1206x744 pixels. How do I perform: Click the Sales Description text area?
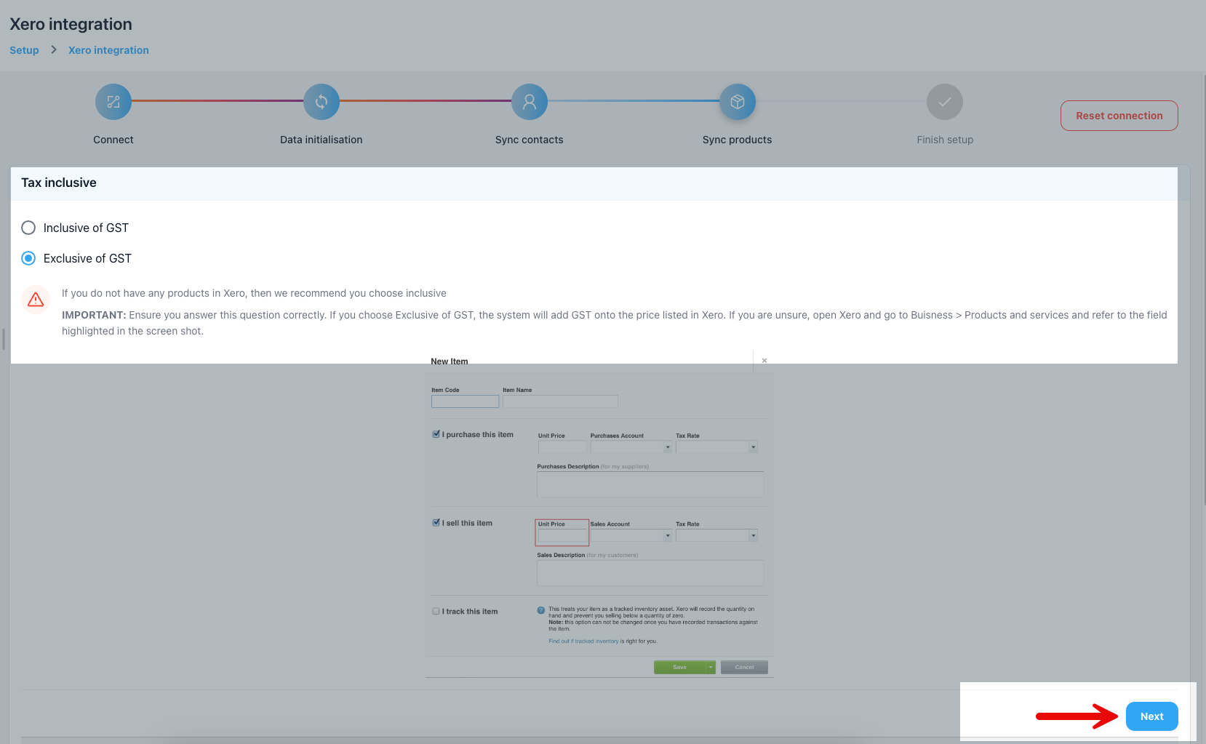pyautogui.click(x=650, y=573)
